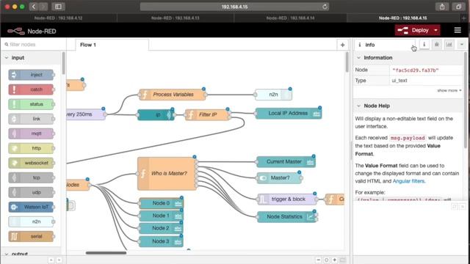Click the canvas horizontal scrollbar
This screenshot has width=470, height=264.
(x=106, y=253)
